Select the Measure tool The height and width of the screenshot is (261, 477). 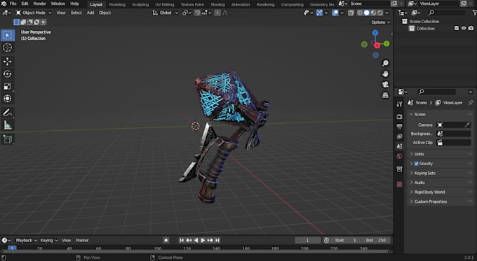pyautogui.click(x=7, y=125)
